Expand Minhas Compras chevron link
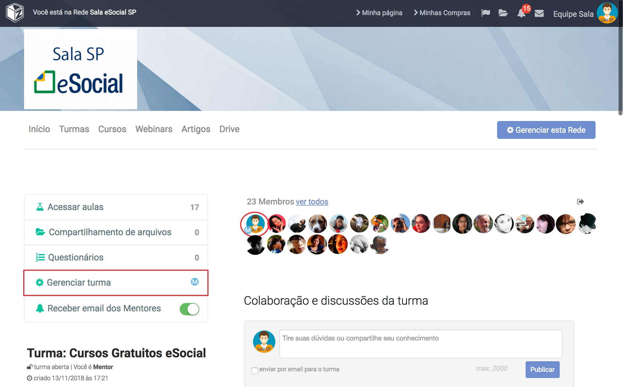Image resolution: width=623 pixels, height=387 pixels. point(442,13)
